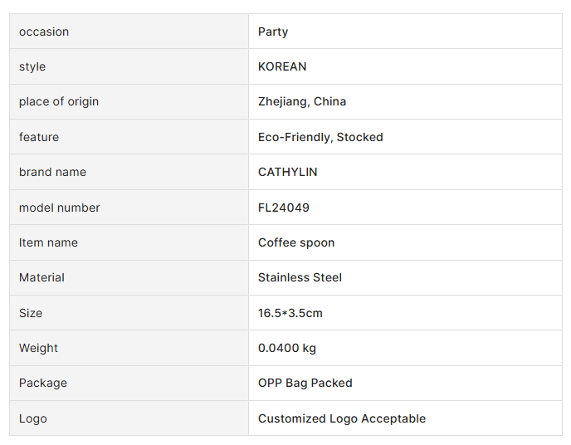The image size is (571, 445).
Task: Click the 'occasion' label cell
Action: pyautogui.click(x=44, y=32)
